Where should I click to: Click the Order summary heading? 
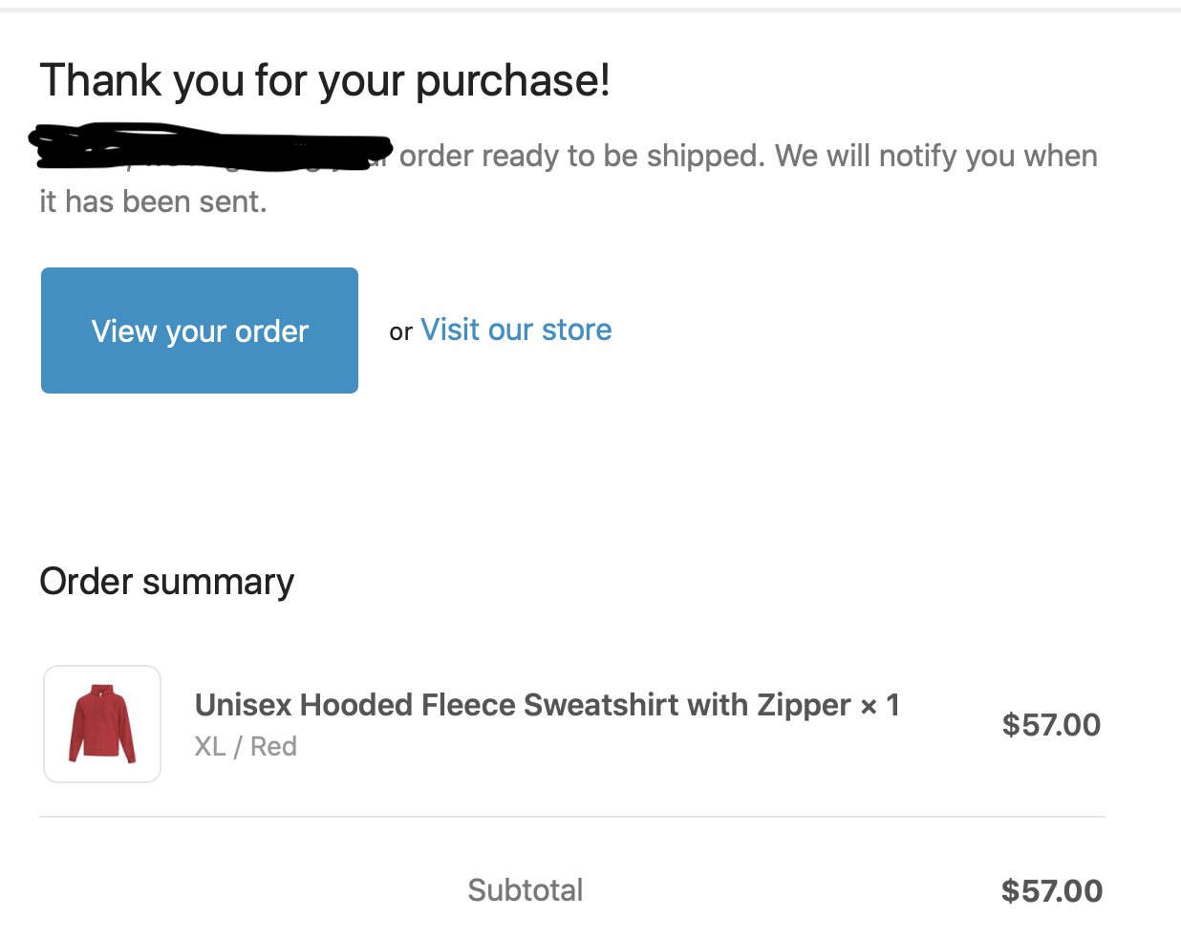click(167, 582)
